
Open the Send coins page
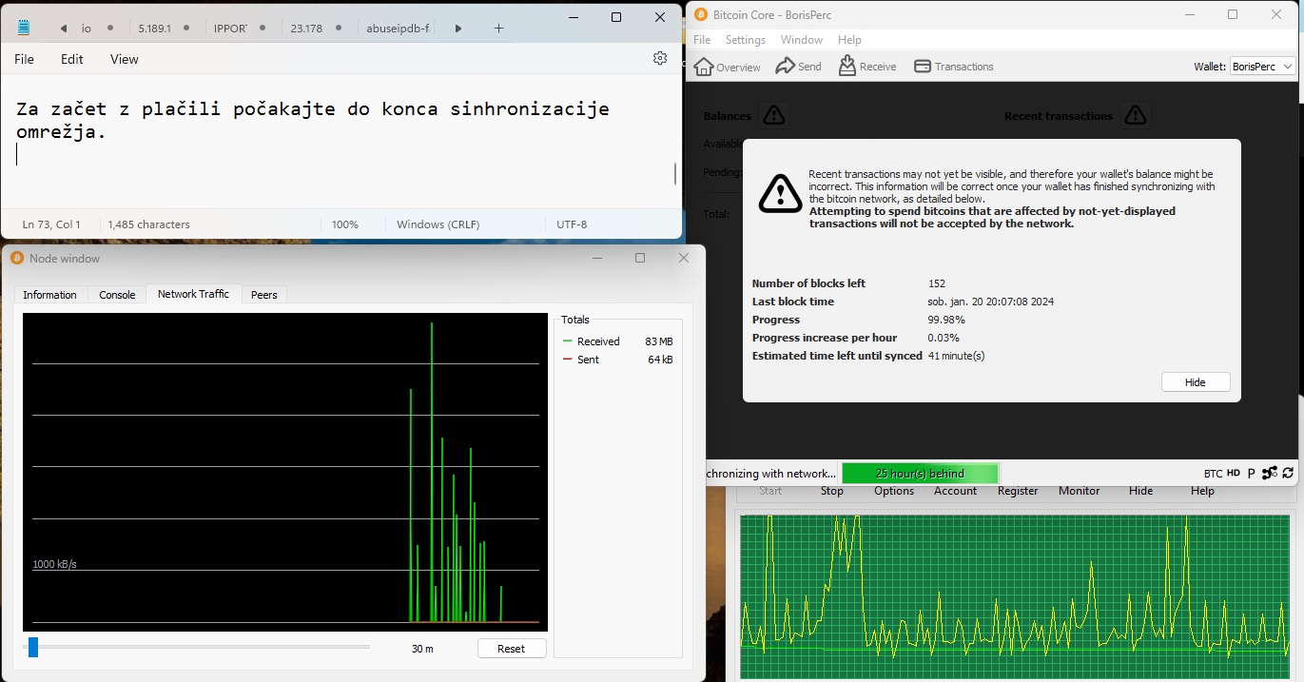[x=799, y=67]
